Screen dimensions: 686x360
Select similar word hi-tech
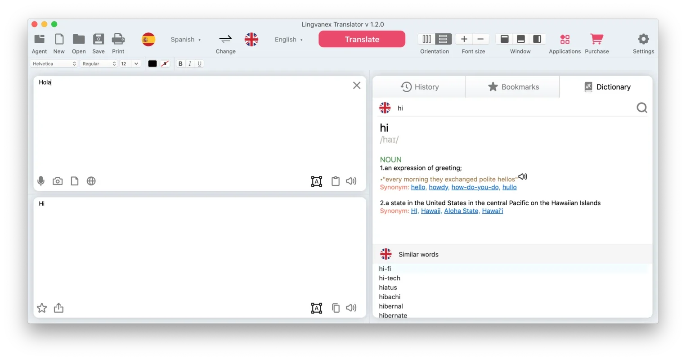click(x=390, y=278)
